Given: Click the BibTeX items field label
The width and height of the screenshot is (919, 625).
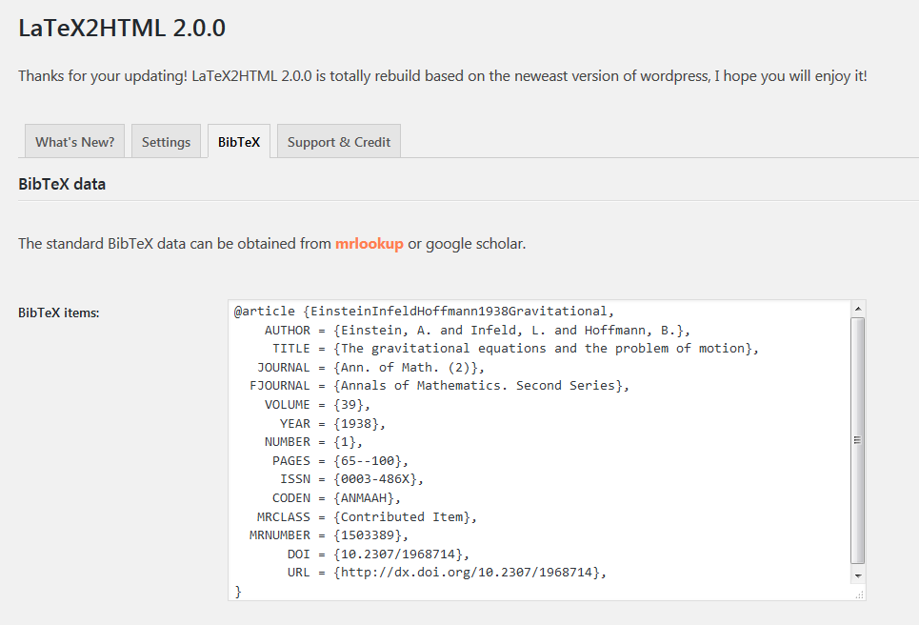Looking at the screenshot, I should click(59, 312).
